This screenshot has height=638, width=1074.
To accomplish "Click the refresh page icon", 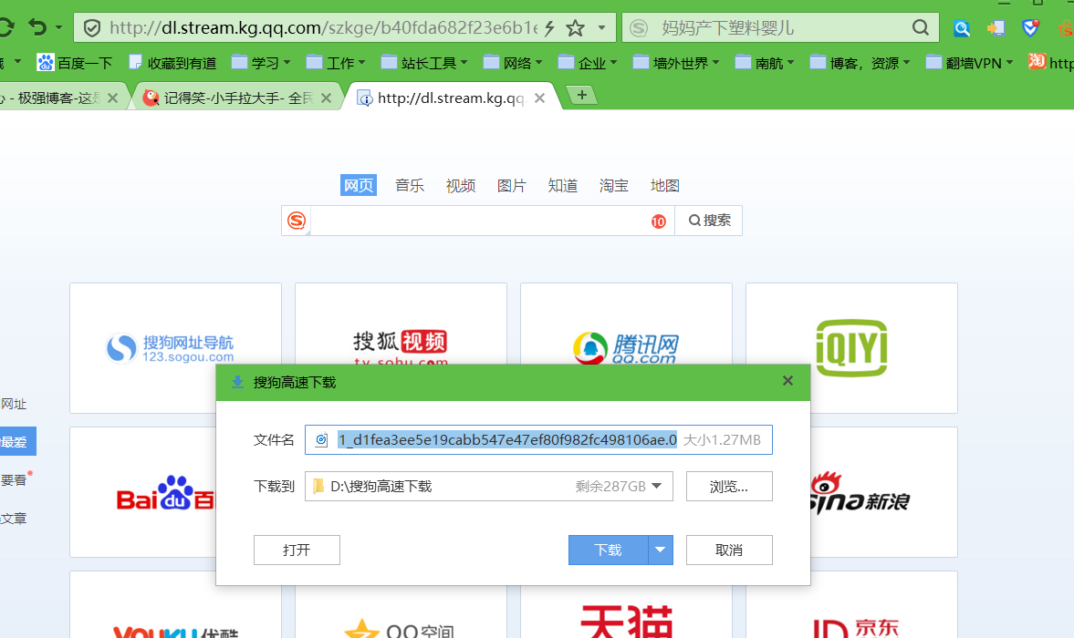I will (5, 27).
